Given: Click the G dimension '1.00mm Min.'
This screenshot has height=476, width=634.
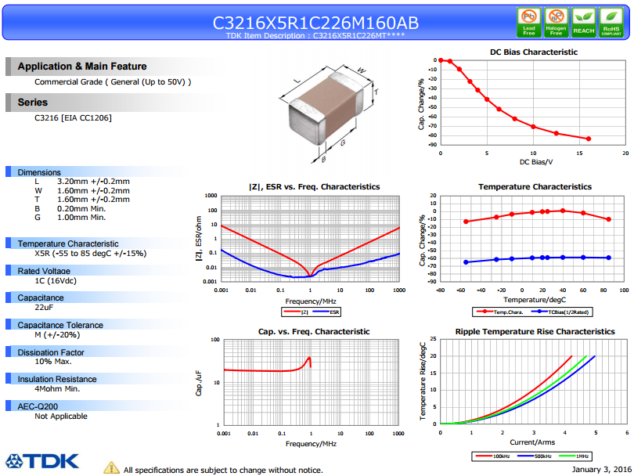Looking at the screenshot, I should [x=81, y=218].
